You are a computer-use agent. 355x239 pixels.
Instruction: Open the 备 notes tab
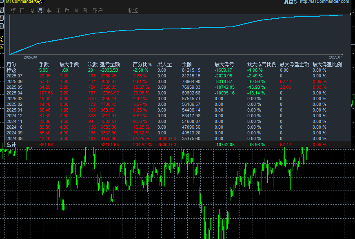point(85,10)
